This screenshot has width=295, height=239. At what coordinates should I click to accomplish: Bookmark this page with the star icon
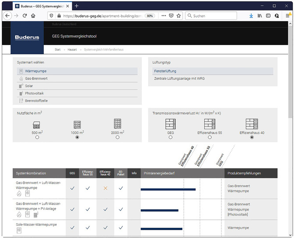click(x=179, y=16)
